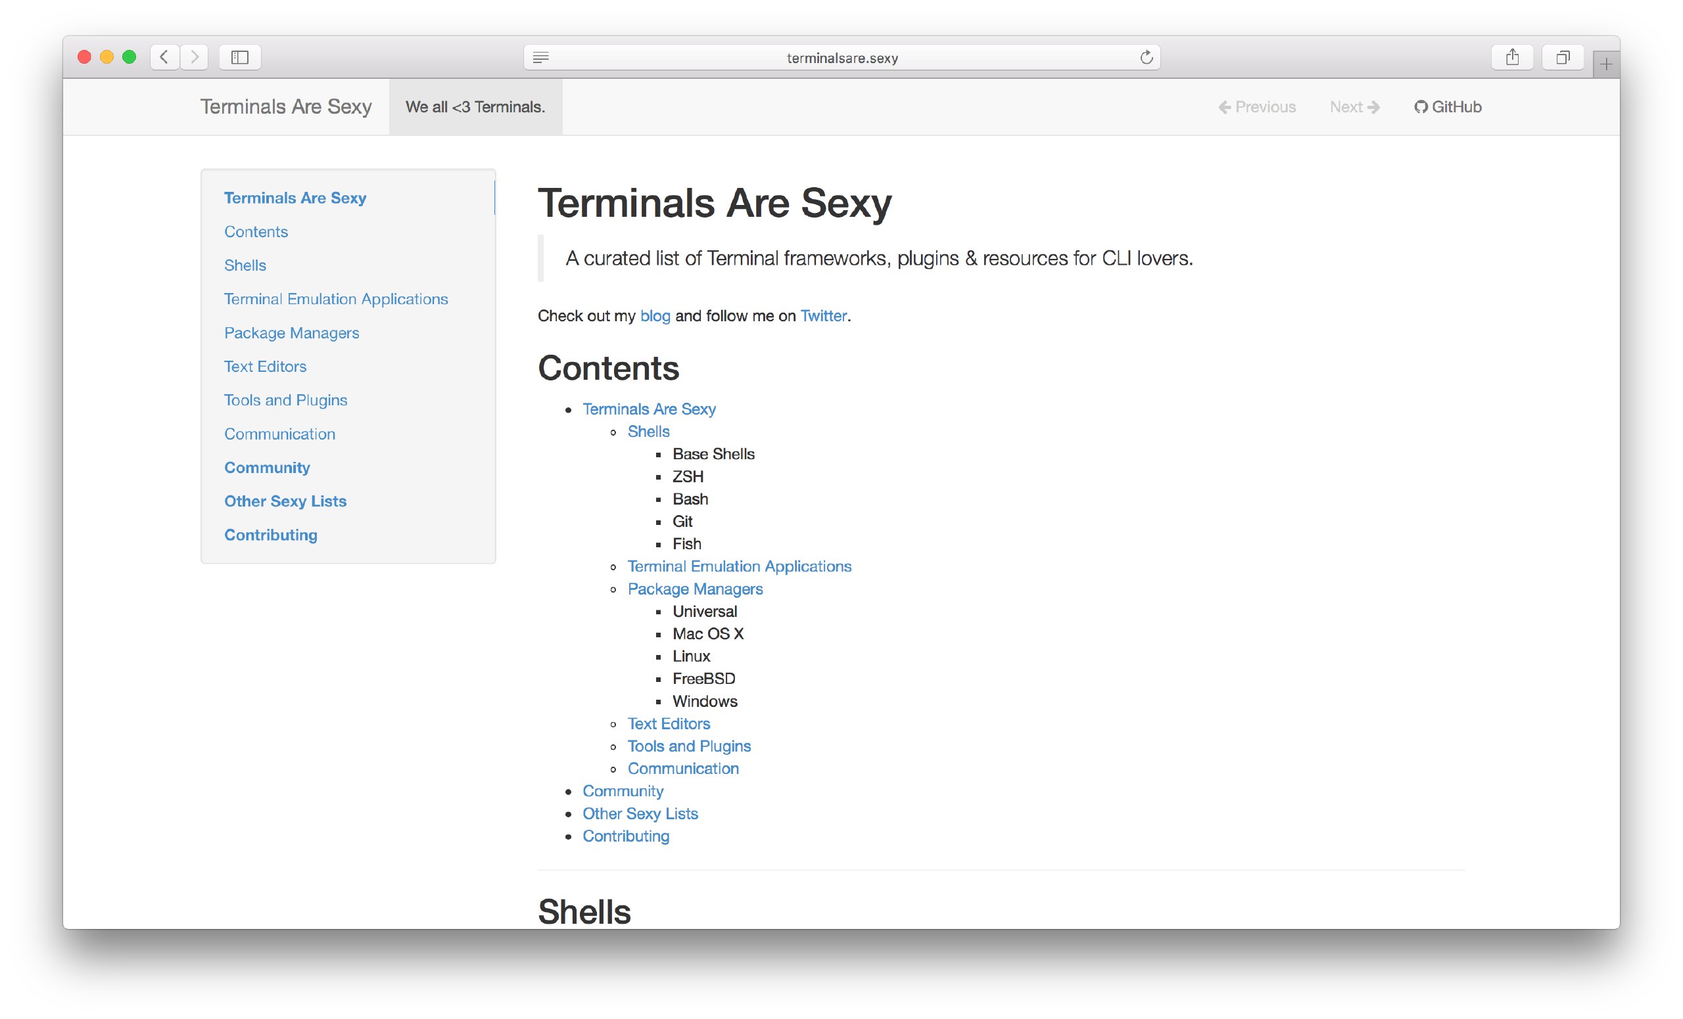Select 'Terminals Are Sexy' in sidebar
The image size is (1683, 1019).
295,198
